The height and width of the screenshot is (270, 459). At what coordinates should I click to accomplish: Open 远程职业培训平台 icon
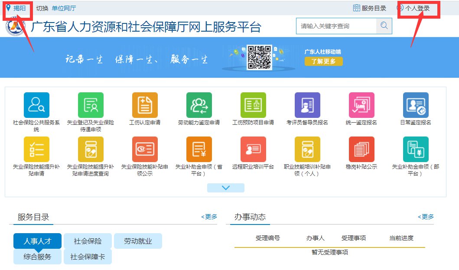pyautogui.click(x=253, y=149)
